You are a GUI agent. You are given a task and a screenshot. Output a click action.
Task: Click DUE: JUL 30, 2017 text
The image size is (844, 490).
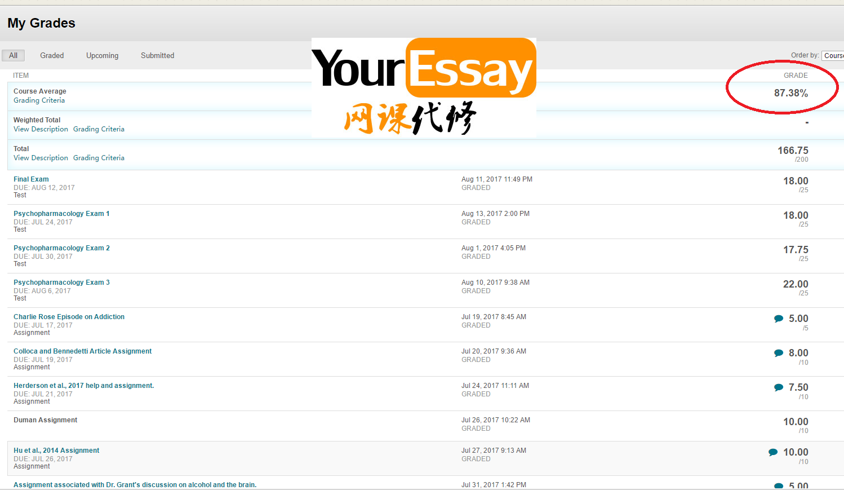click(43, 257)
